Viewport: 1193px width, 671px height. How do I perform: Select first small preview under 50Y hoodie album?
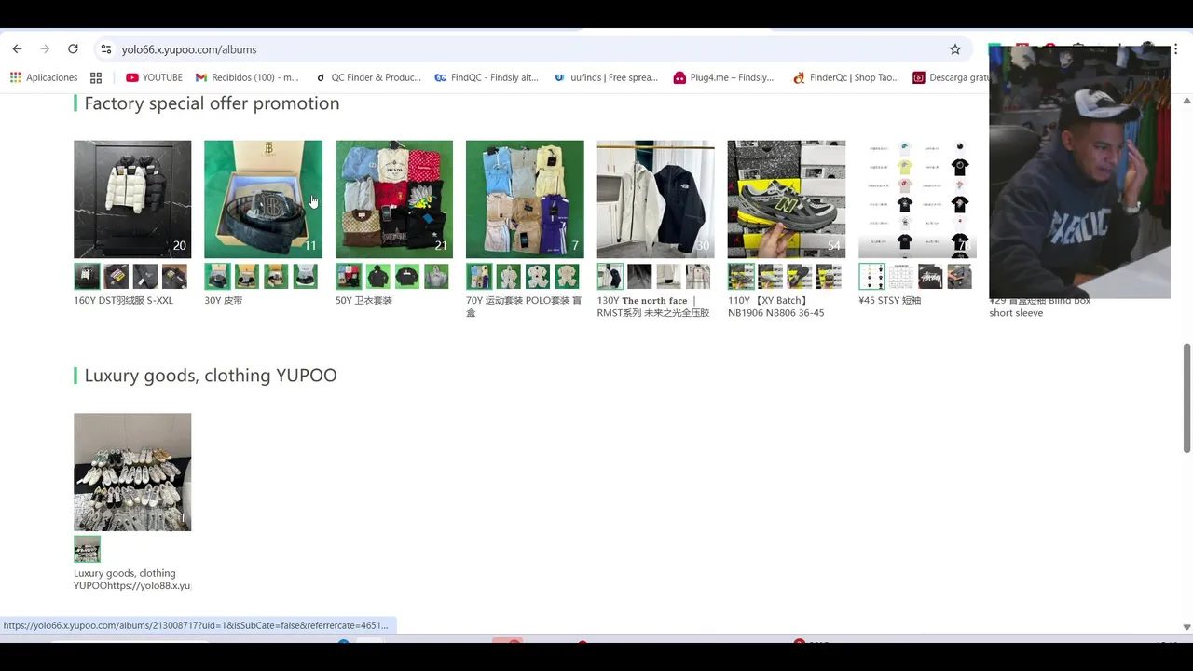coord(349,277)
